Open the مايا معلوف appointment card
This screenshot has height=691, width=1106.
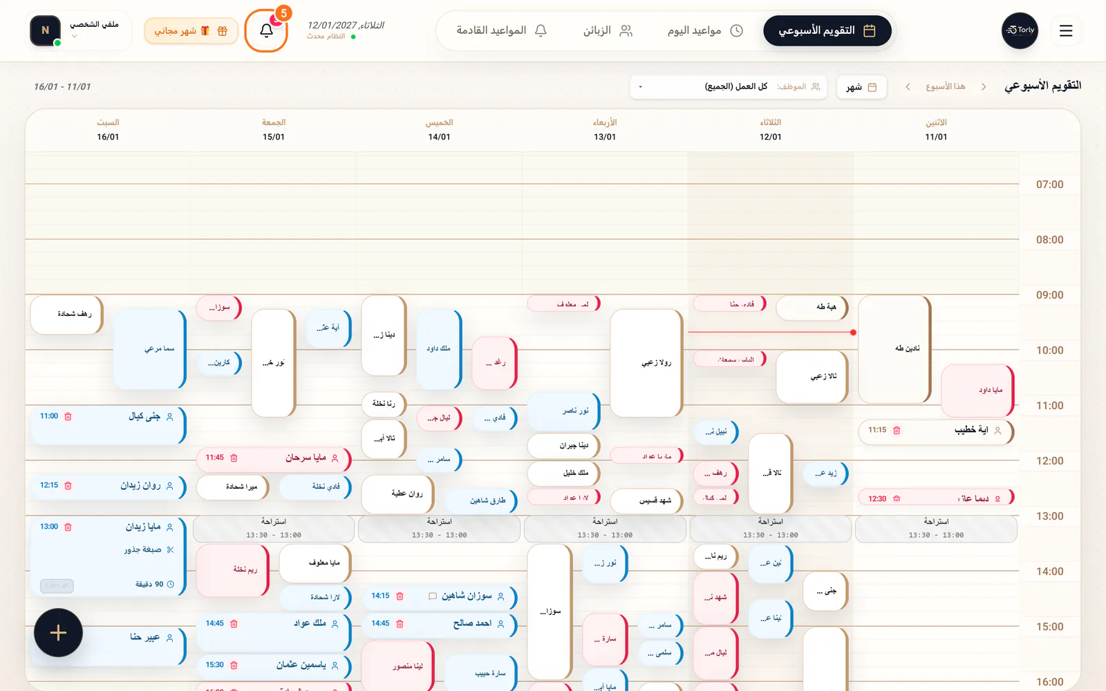point(315,563)
